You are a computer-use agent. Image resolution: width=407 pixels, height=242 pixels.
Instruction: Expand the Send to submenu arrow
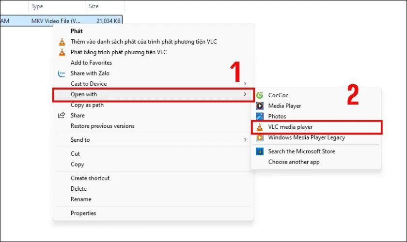pos(245,139)
